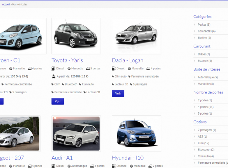Click fuel pump icon on Toyota Yaris

click(x=53, y=69)
